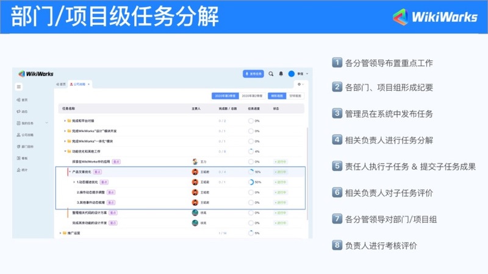Click the 50% progress ring of 1.动态描述优化

click(x=251, y=181)
